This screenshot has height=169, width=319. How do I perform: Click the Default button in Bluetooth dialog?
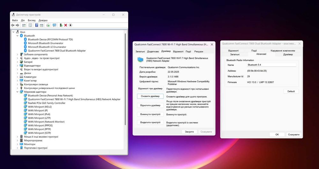[291, 91]
